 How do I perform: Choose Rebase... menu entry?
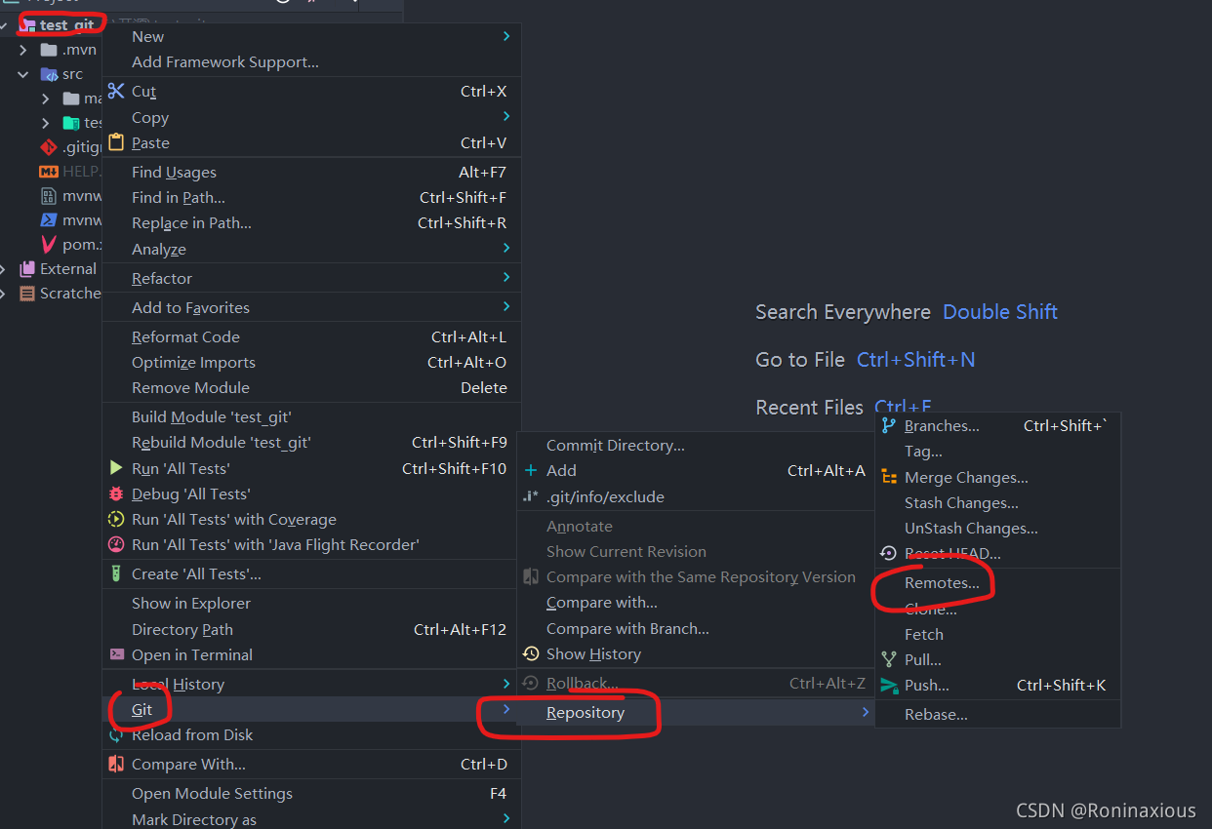(x=997, y=714)
